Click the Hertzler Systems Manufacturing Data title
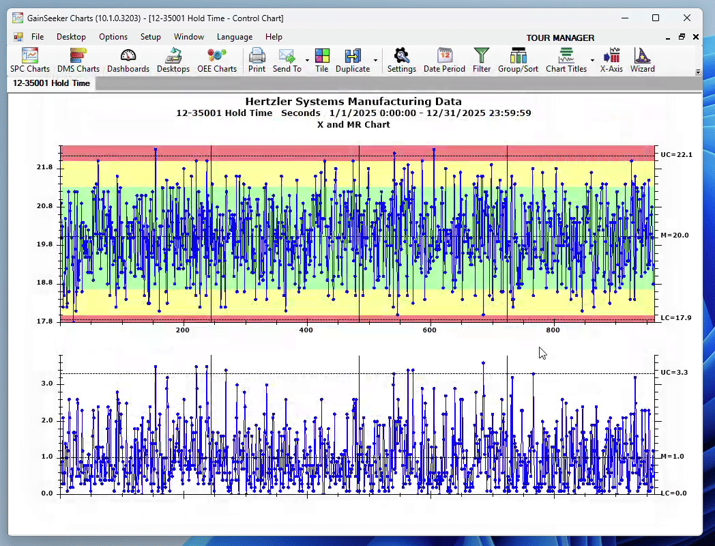This screenshot has width=715, height=546. 353,102
